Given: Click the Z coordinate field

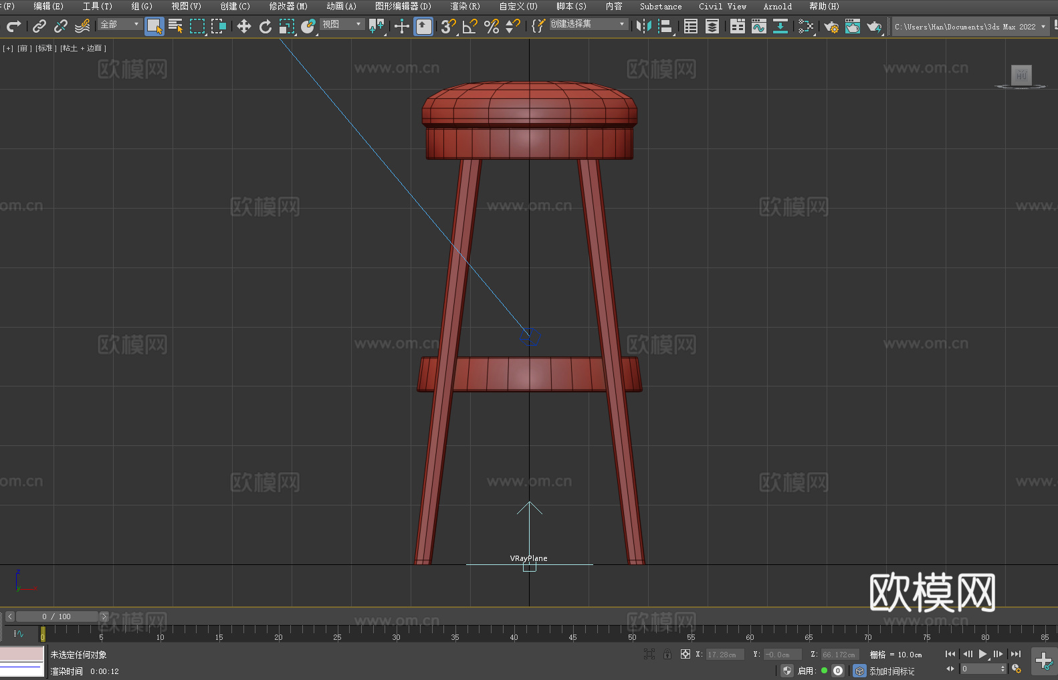Looking at the screenshot, I should 840,655.
